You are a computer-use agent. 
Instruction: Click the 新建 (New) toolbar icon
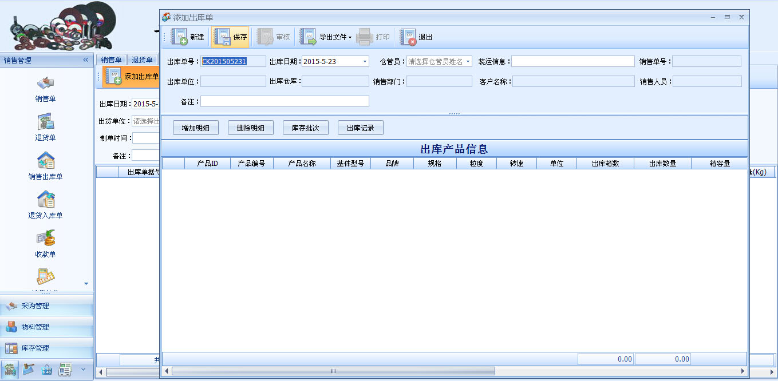coord(179,37)
